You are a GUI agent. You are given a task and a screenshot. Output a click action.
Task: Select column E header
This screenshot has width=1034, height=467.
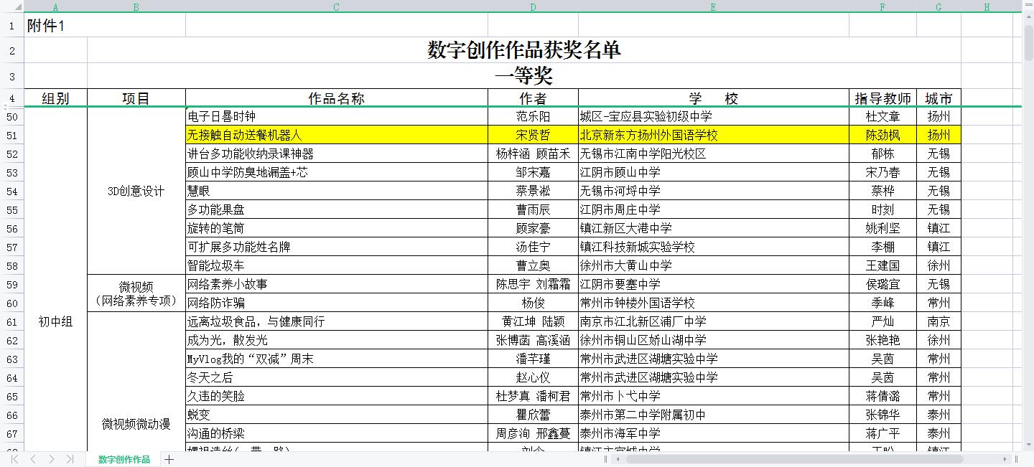click(713, 6)
